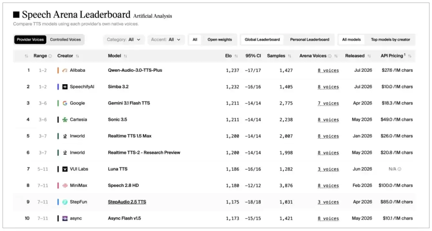This screenshot has width=432, height=231.
Task: Click the black square logo before Speech Arena title
Action: click(16, 15)
